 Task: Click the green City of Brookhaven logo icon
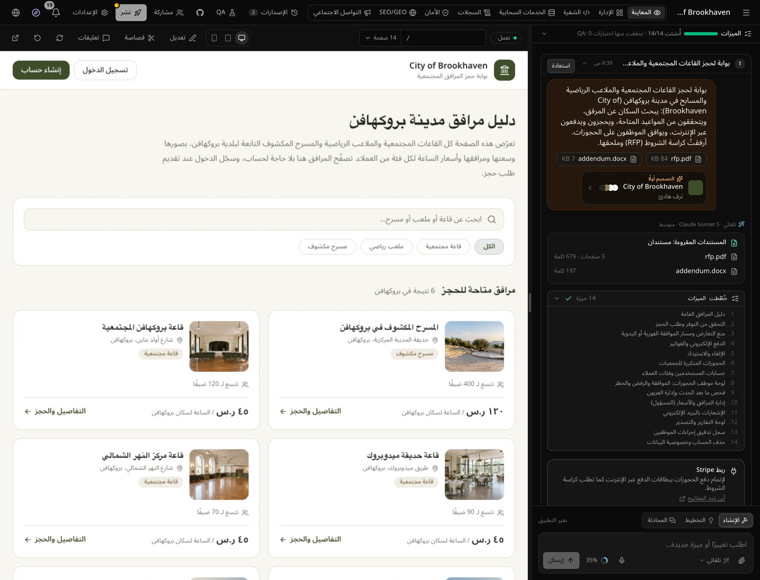pyautogui.click(x=504, y=70)
